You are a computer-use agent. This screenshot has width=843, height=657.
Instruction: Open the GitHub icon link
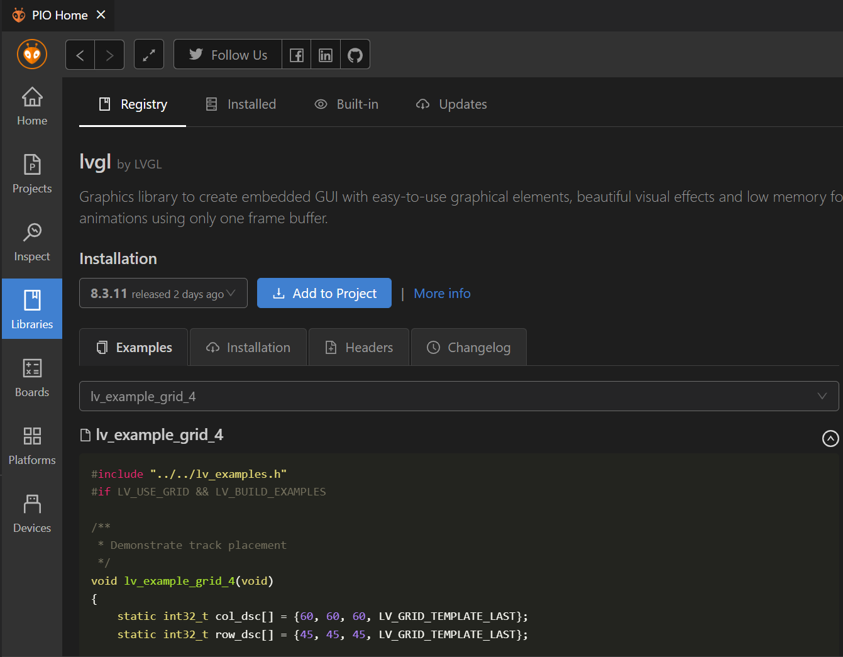pos(355,55)
